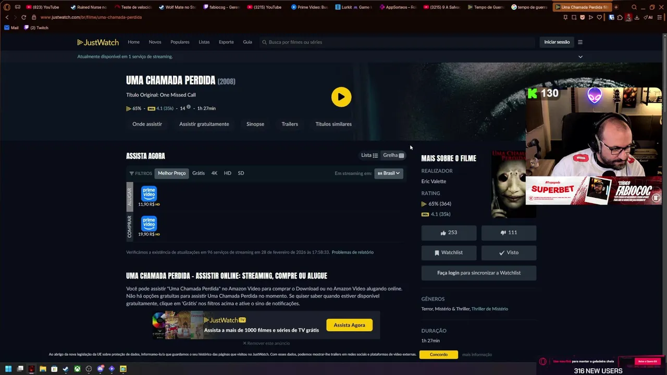Open the hamburger menu beside Iniciar sessão
667x375 pixels.
pos(580,42)
